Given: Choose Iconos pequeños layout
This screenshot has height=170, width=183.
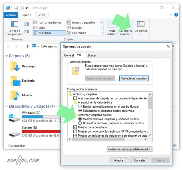Looking at the screenshot, I should pyautogui.click(x=81, y=23).
